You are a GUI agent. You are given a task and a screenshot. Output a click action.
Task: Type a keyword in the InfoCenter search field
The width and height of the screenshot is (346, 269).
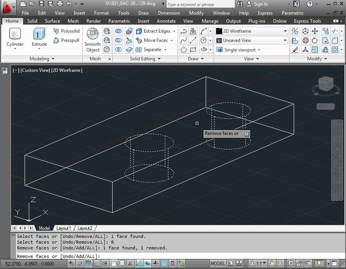pyautogui.click(x=200, y=4)
